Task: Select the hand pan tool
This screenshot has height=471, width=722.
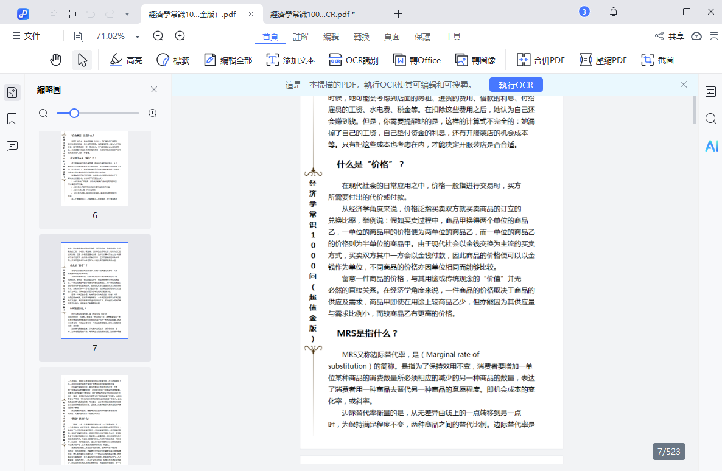Action: point(56,60)
